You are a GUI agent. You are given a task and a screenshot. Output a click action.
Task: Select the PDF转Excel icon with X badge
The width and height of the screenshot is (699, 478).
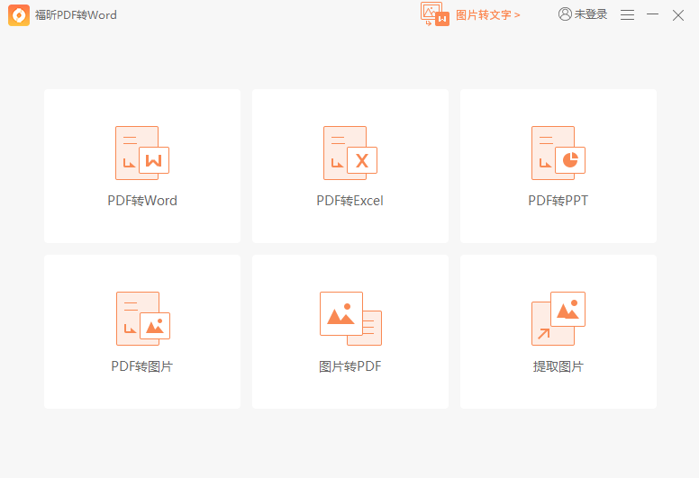click(349, 153)
